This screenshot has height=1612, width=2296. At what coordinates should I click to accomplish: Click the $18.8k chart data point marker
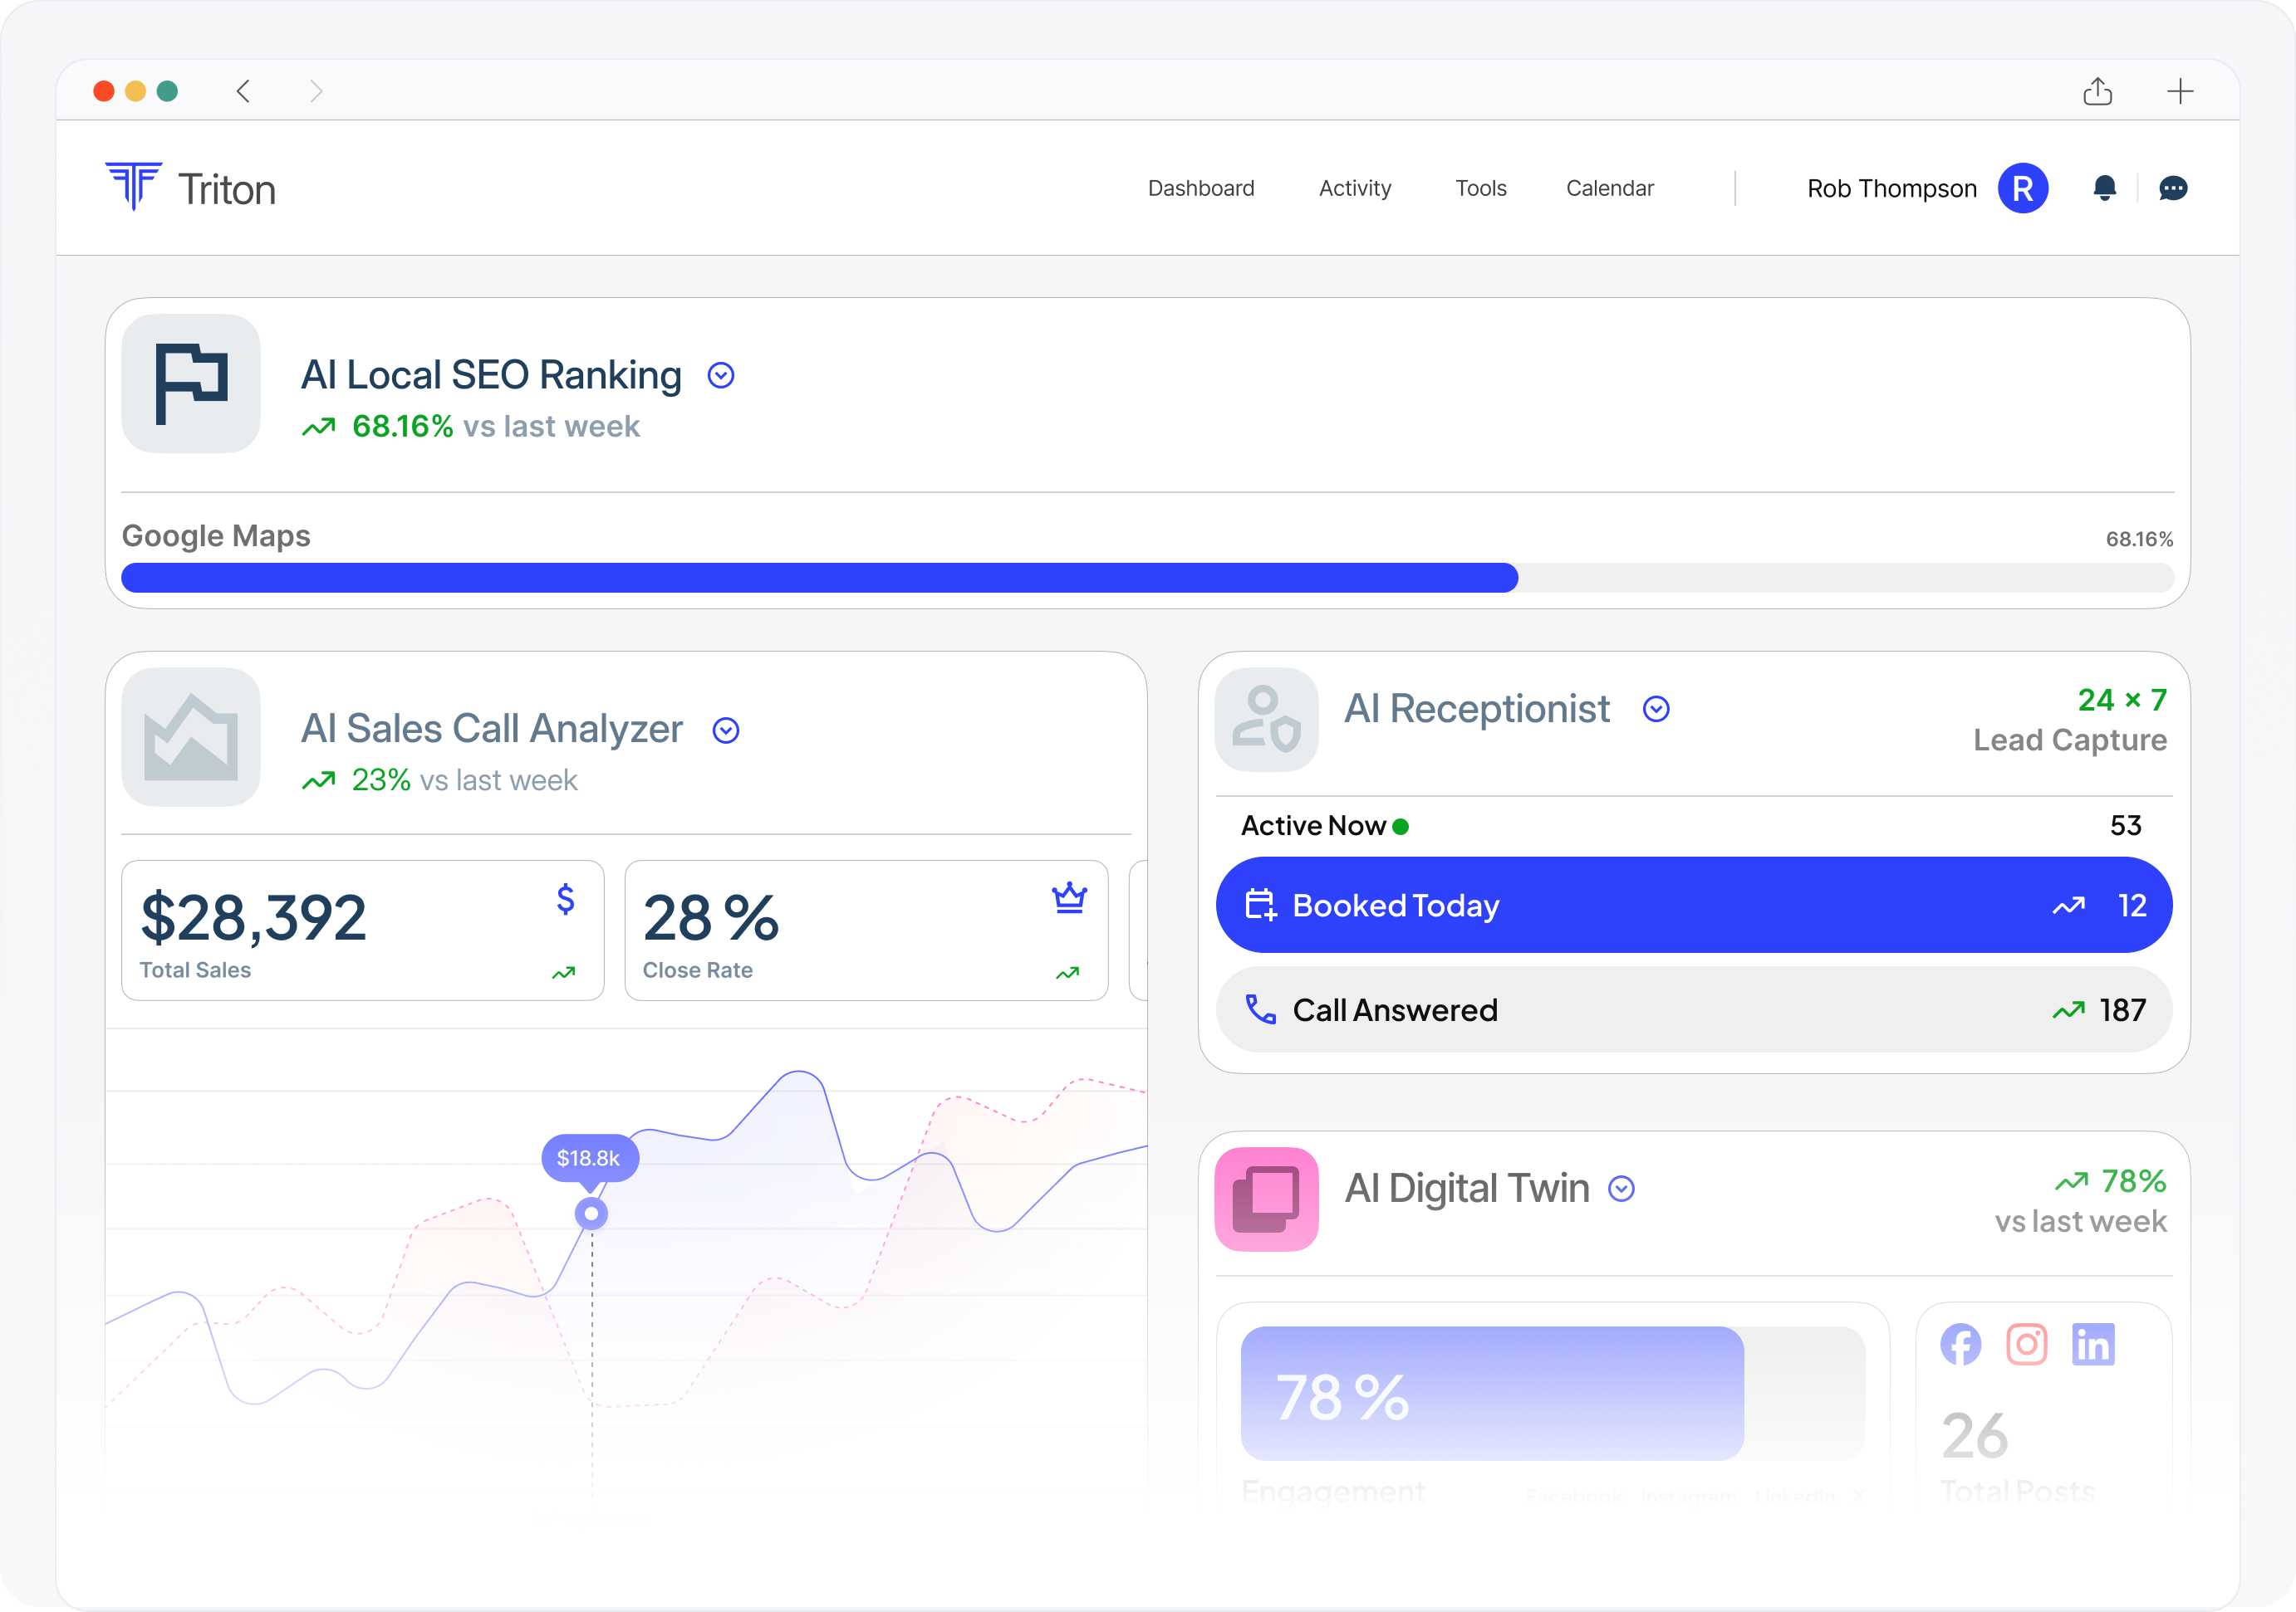click(x=591, y=1214)
